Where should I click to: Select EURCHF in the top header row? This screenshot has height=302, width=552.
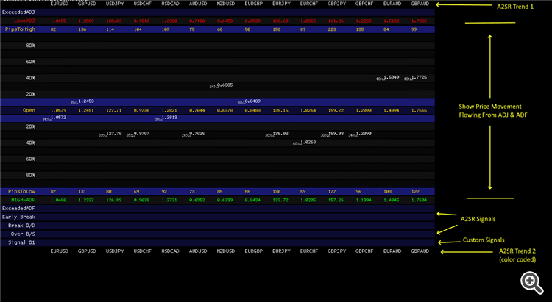(308, 4)
